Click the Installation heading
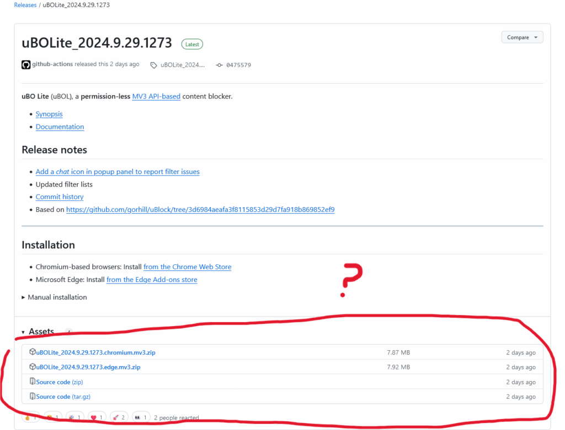The image size is (565, 430). [49, 245]
